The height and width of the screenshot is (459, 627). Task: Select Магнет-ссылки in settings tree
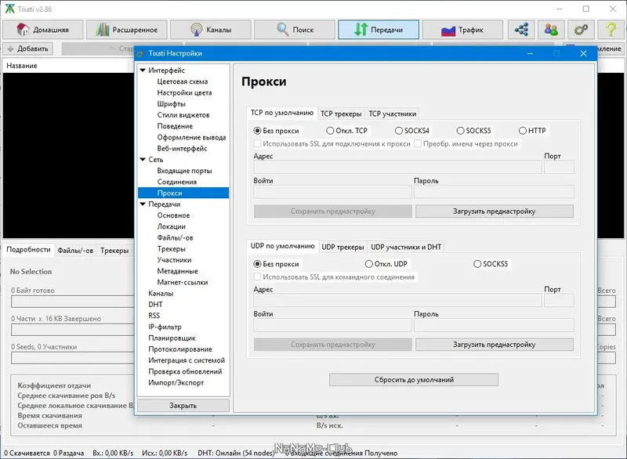[183, 283]
